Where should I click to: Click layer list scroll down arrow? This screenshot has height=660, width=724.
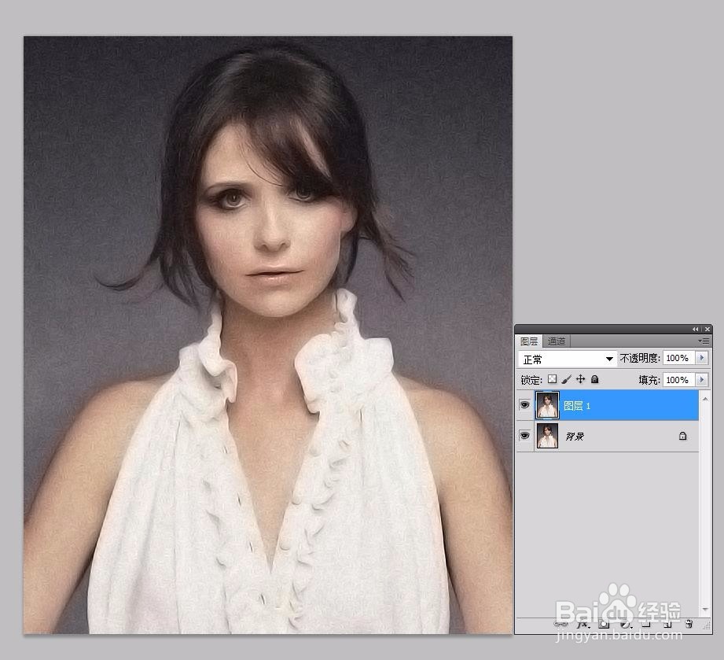[705, 609]
